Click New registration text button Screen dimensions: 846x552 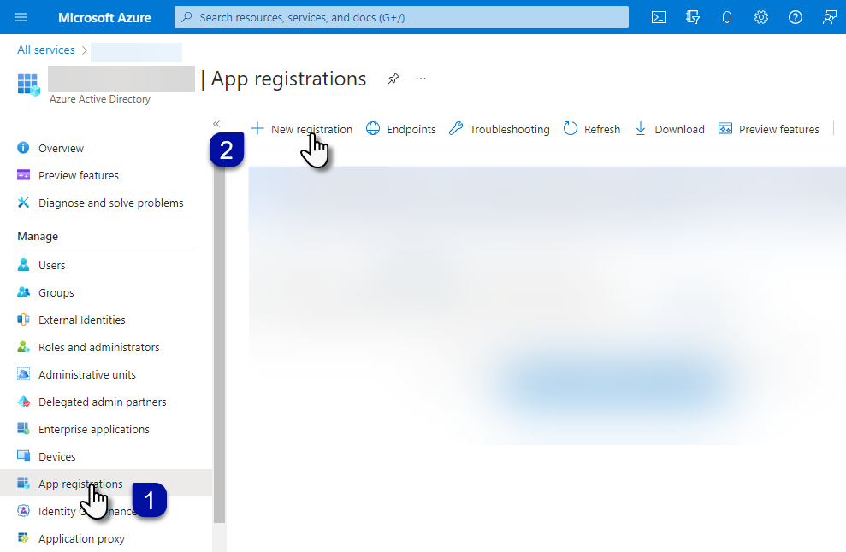point(311,129)
